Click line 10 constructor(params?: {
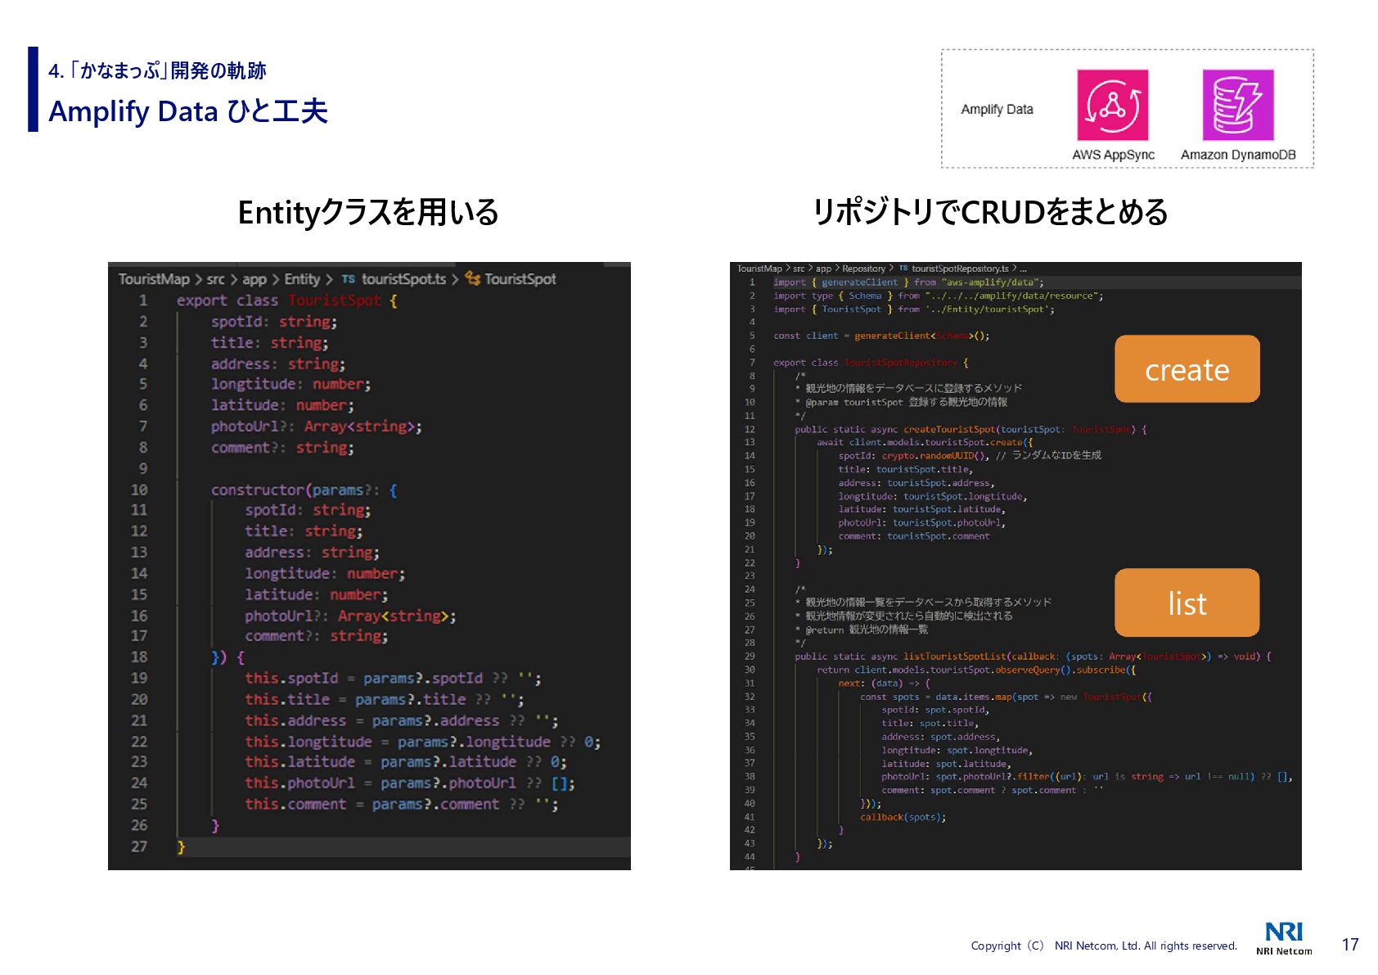Image resolution: width=1378 pixels, height=975 pixels. click(x=304, y=490)
